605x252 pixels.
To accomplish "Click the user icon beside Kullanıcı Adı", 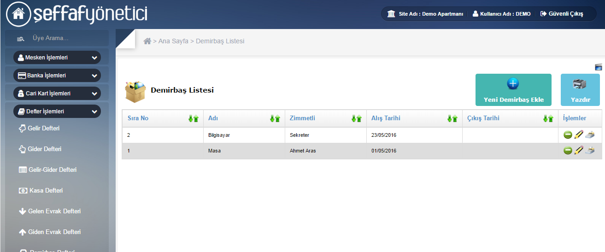I will point(476,14).
